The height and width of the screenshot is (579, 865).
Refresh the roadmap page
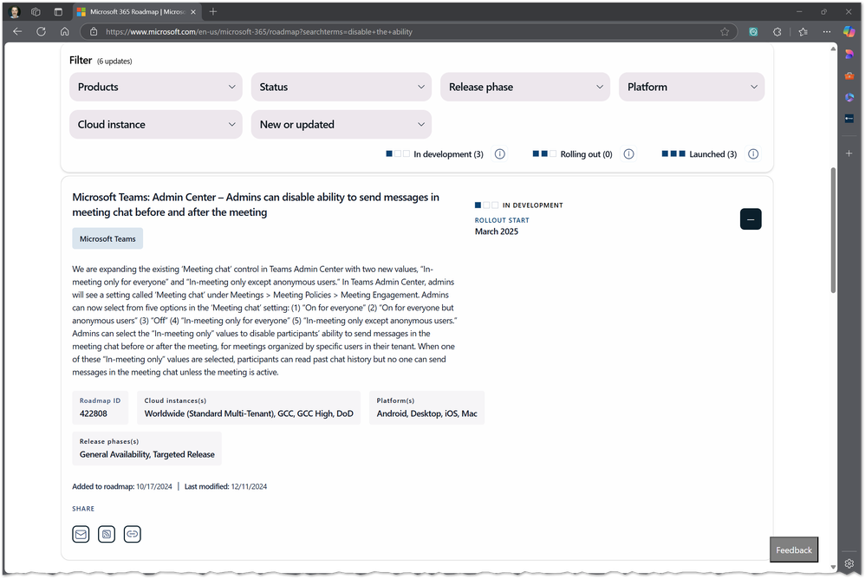point(41,31)
